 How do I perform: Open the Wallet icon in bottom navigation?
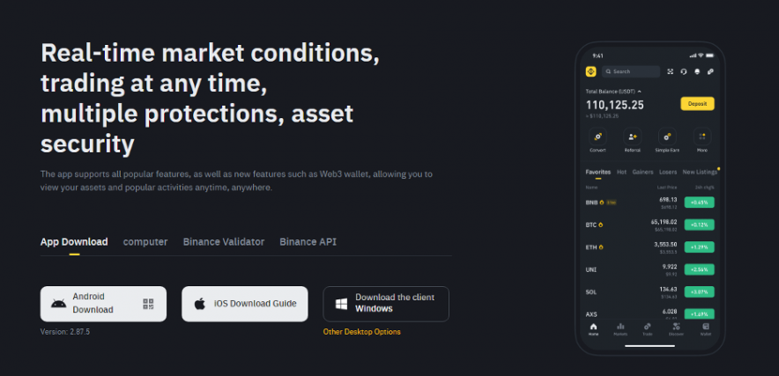point(705,327)
